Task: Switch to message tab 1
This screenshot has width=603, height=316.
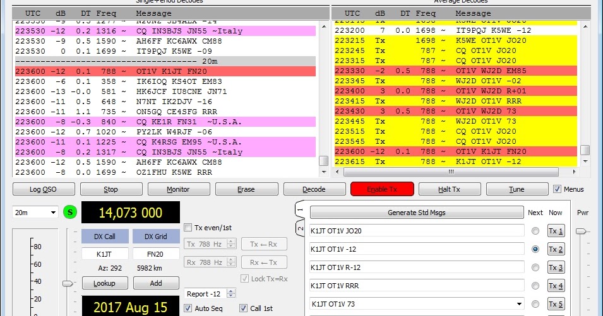Action: point(300,210)
